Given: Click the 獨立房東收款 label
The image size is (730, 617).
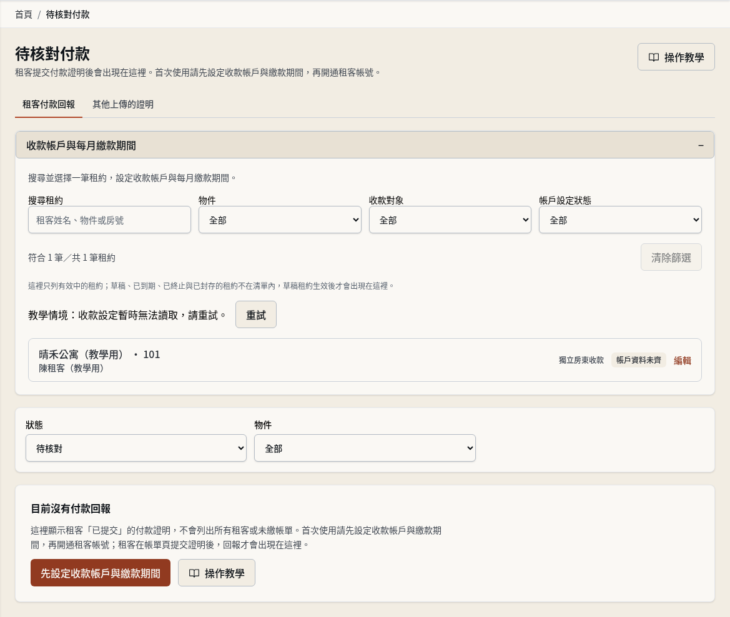Looking at the screenshot, I should pos(581,360).
